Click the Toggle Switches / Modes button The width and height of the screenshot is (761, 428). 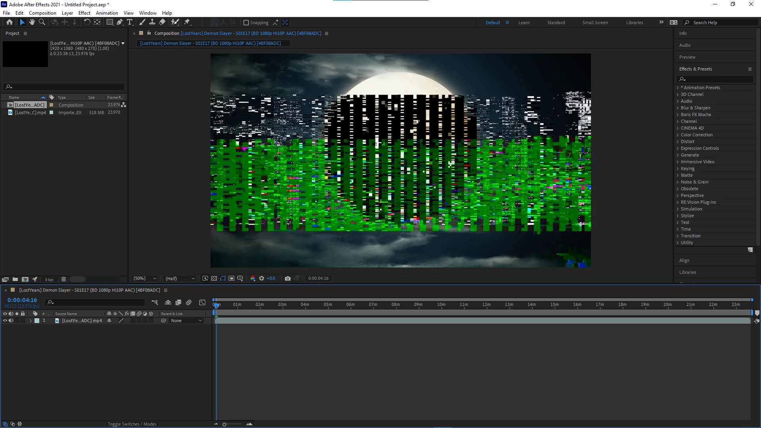(x=132, y=424)
